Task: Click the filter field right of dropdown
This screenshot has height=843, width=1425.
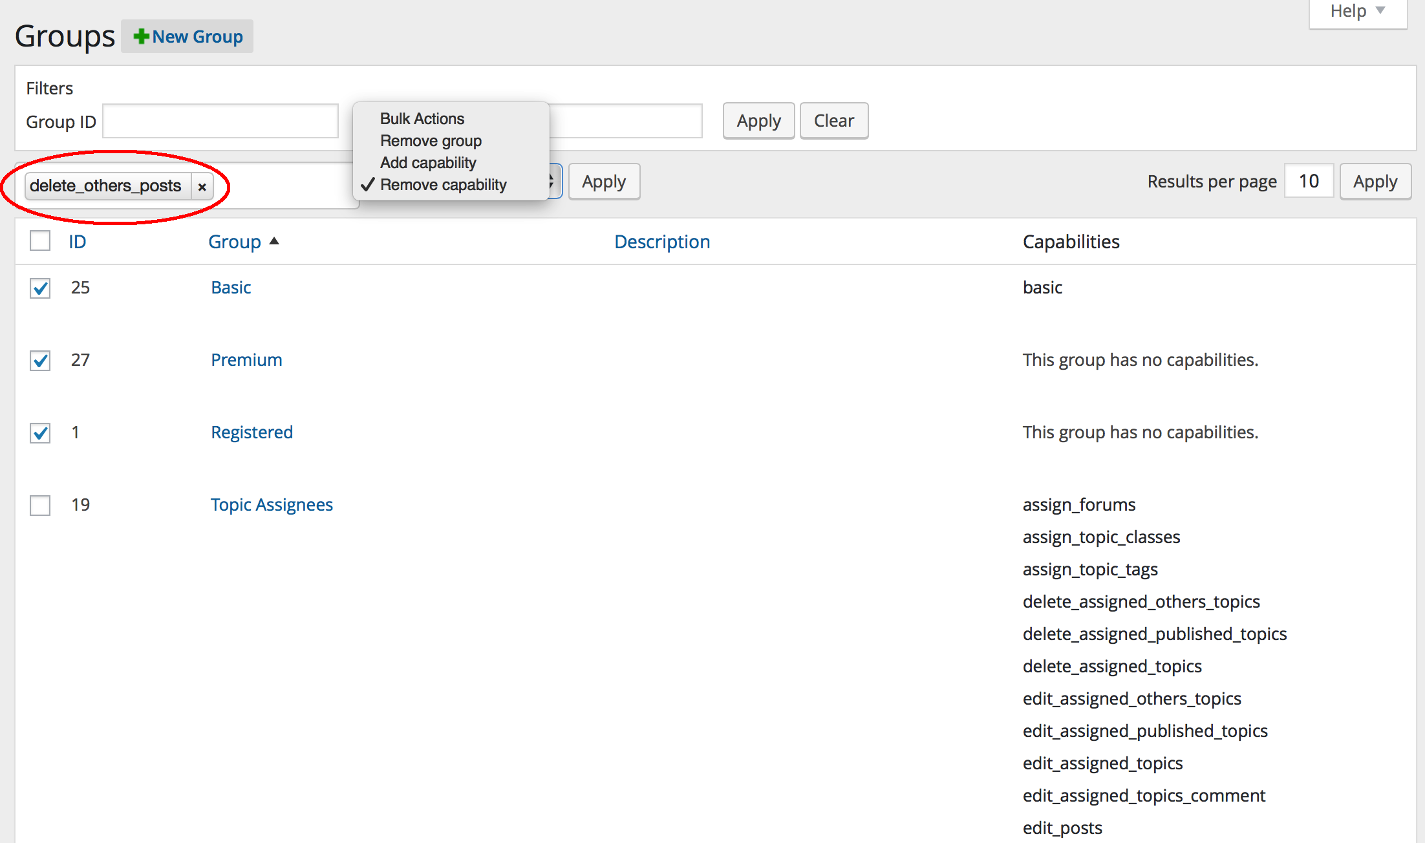Action: coord(626,121)
